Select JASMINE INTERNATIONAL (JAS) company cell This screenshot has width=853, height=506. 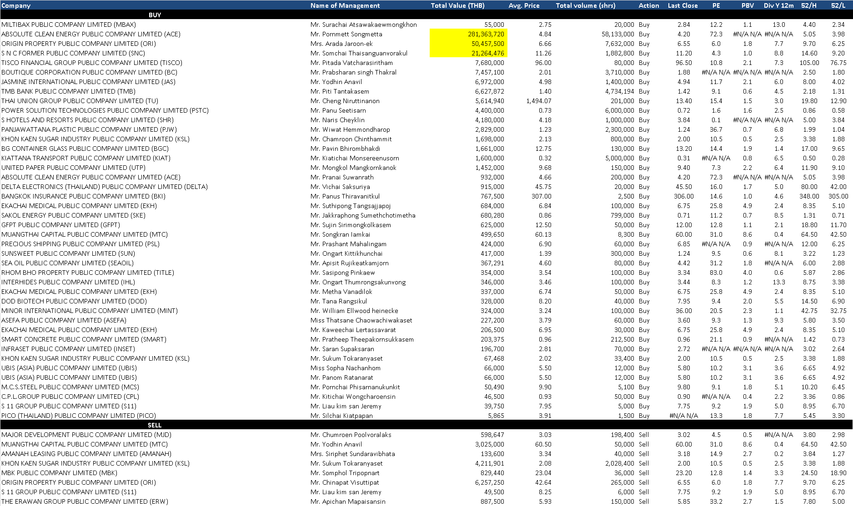tap(88, 82)
